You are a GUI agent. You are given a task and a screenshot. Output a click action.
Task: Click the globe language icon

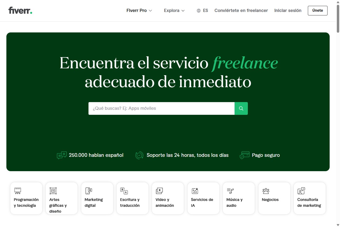[x=199, y=11]
